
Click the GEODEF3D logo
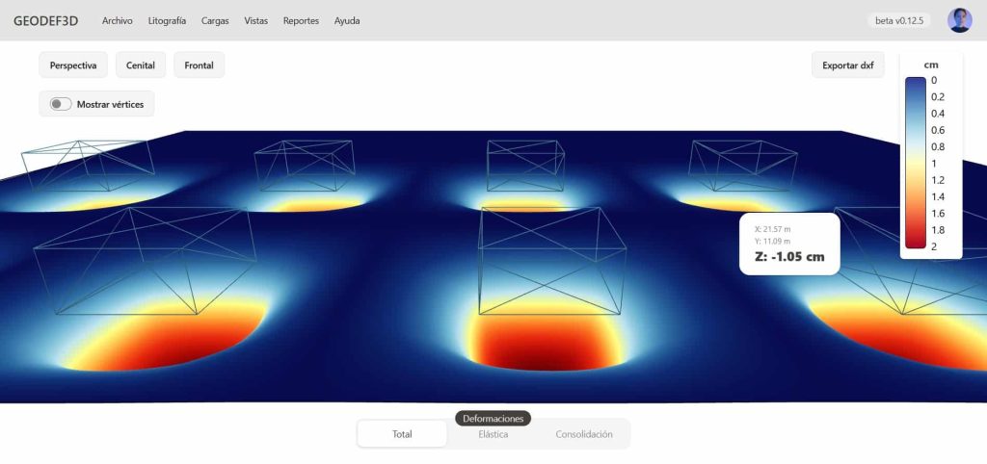[x=45, y=21]
